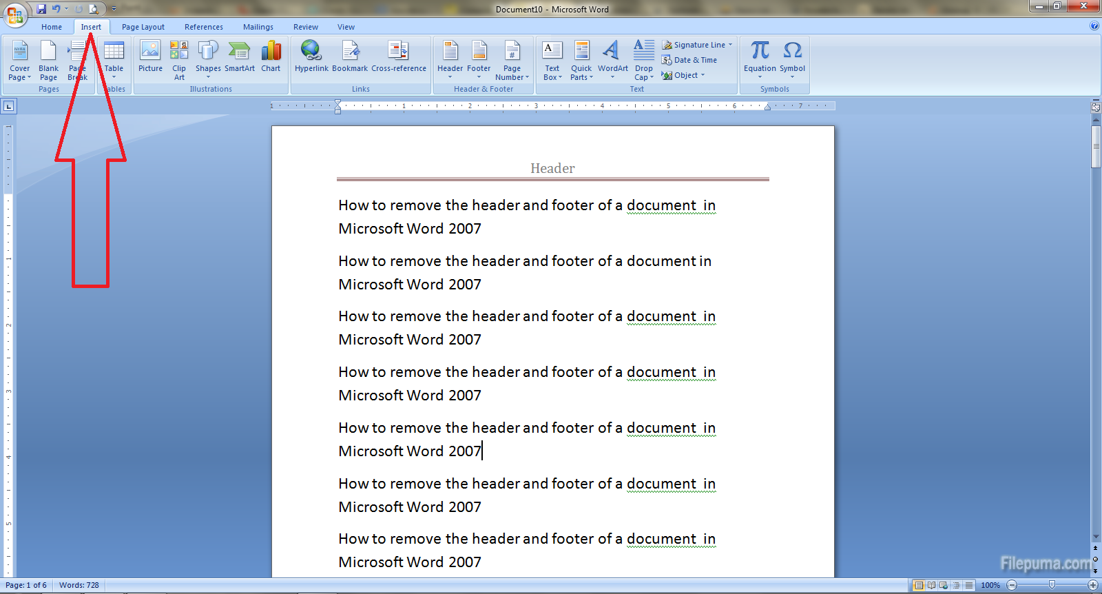
Task: Click the zoom slider handle
Action: click(x=1052, y=585)
